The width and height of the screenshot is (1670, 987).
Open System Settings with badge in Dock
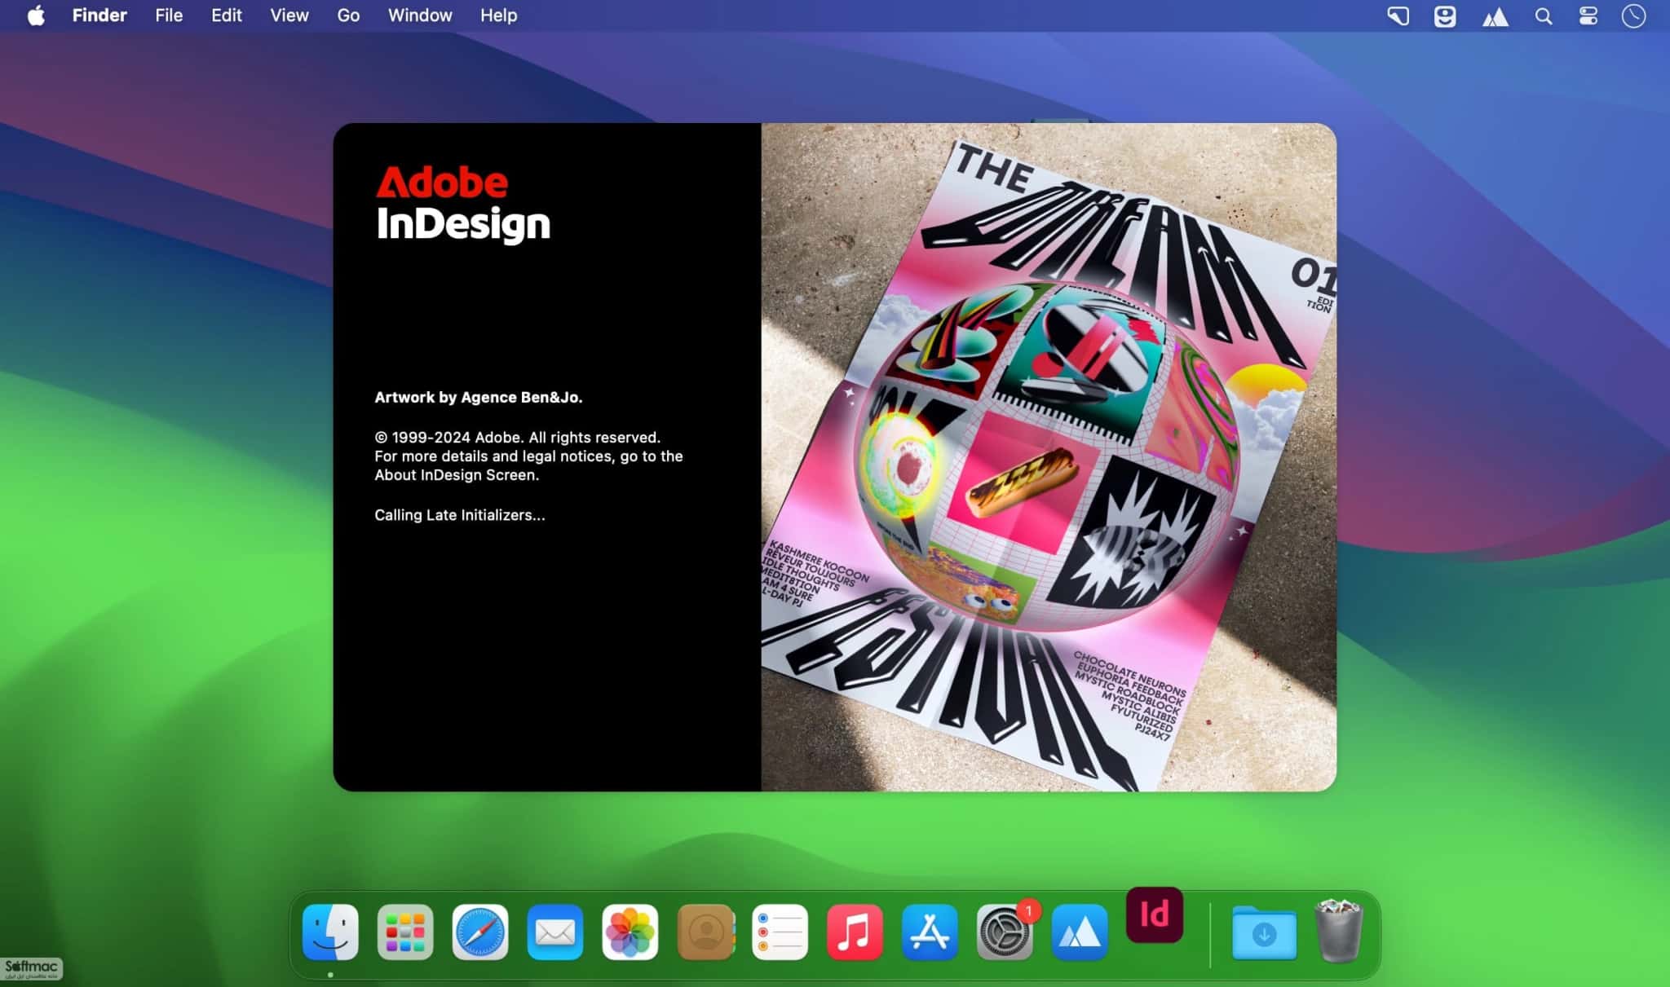1005,932
